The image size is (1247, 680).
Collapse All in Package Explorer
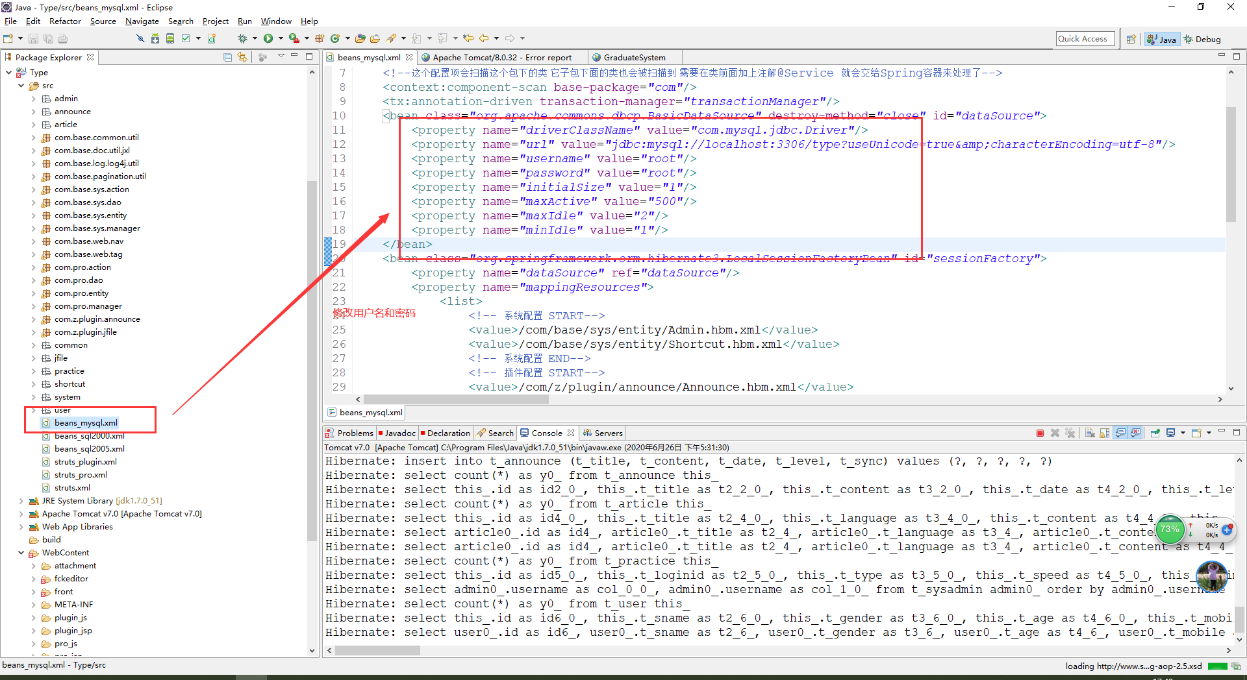(x=227, y=57)
